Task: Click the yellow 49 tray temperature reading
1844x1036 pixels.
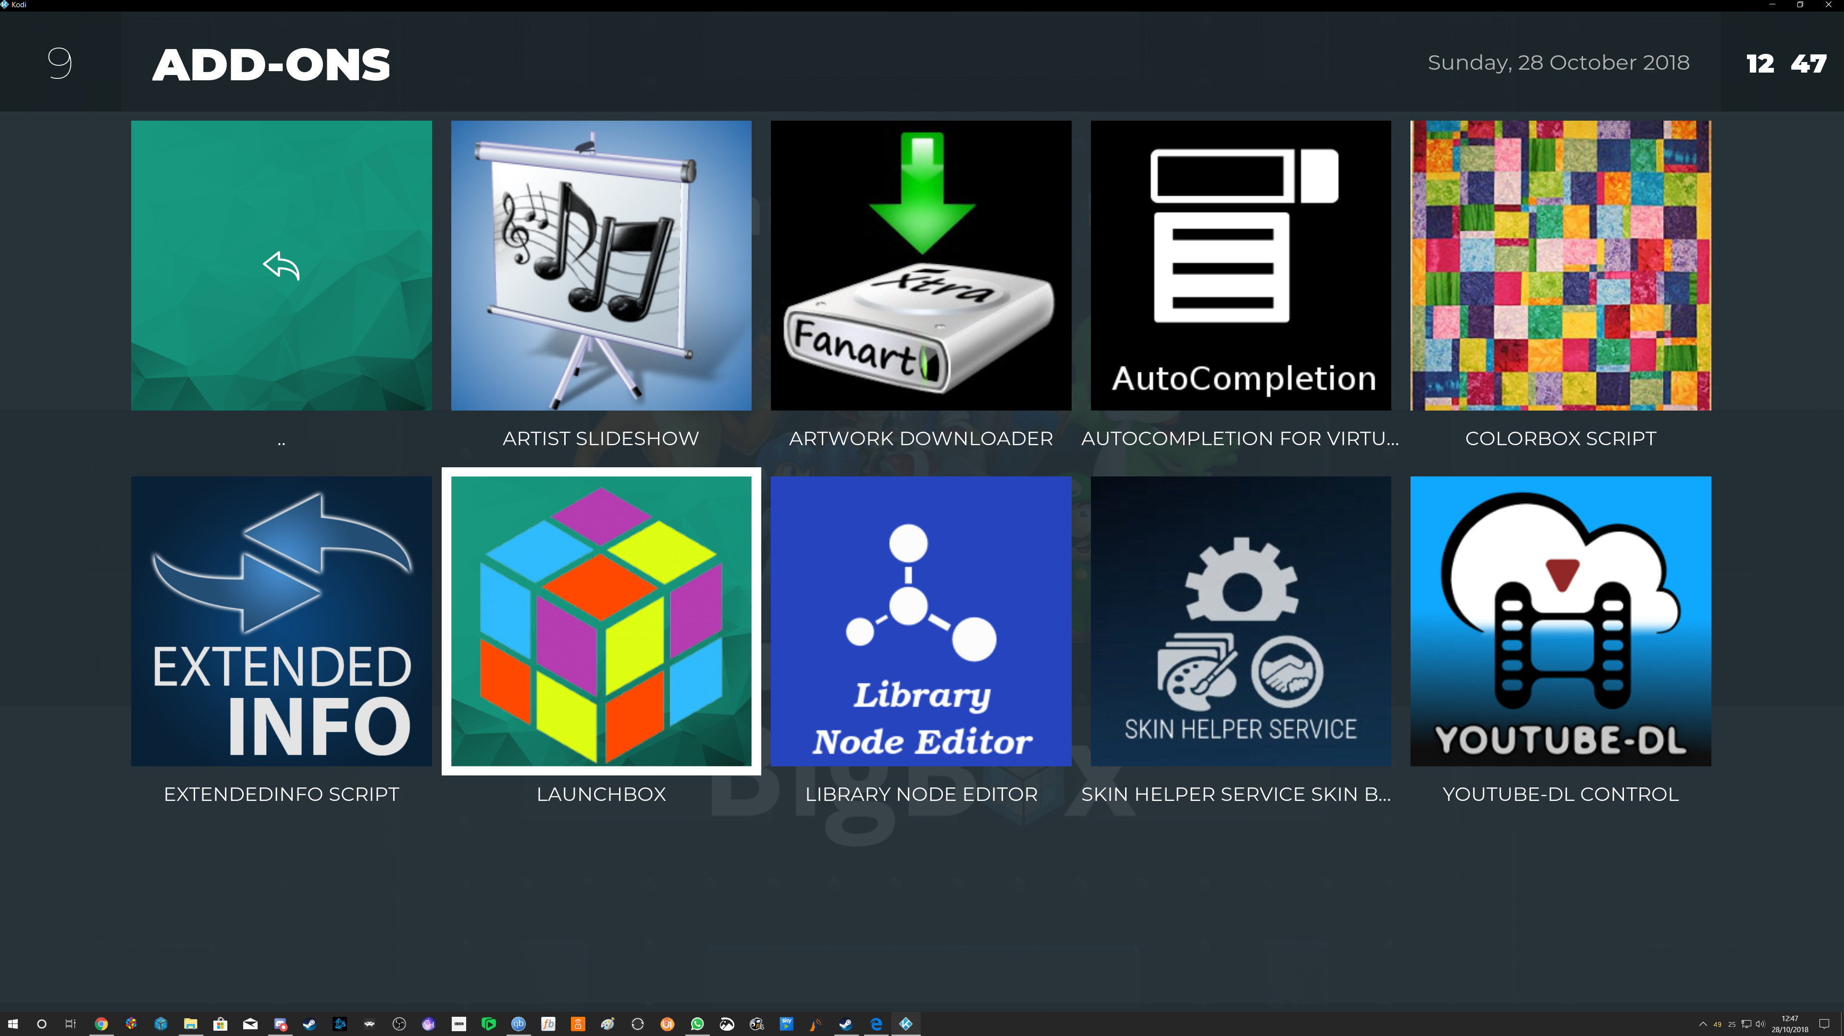Action: pyautogui.click(x=1717, y=1024)
